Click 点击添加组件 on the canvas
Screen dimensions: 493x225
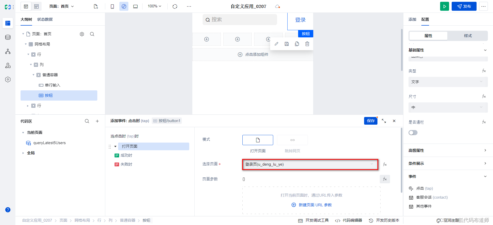(x=253, y=55)
